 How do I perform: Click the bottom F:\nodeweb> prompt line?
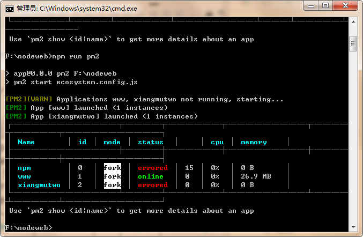tap(28, 228)
